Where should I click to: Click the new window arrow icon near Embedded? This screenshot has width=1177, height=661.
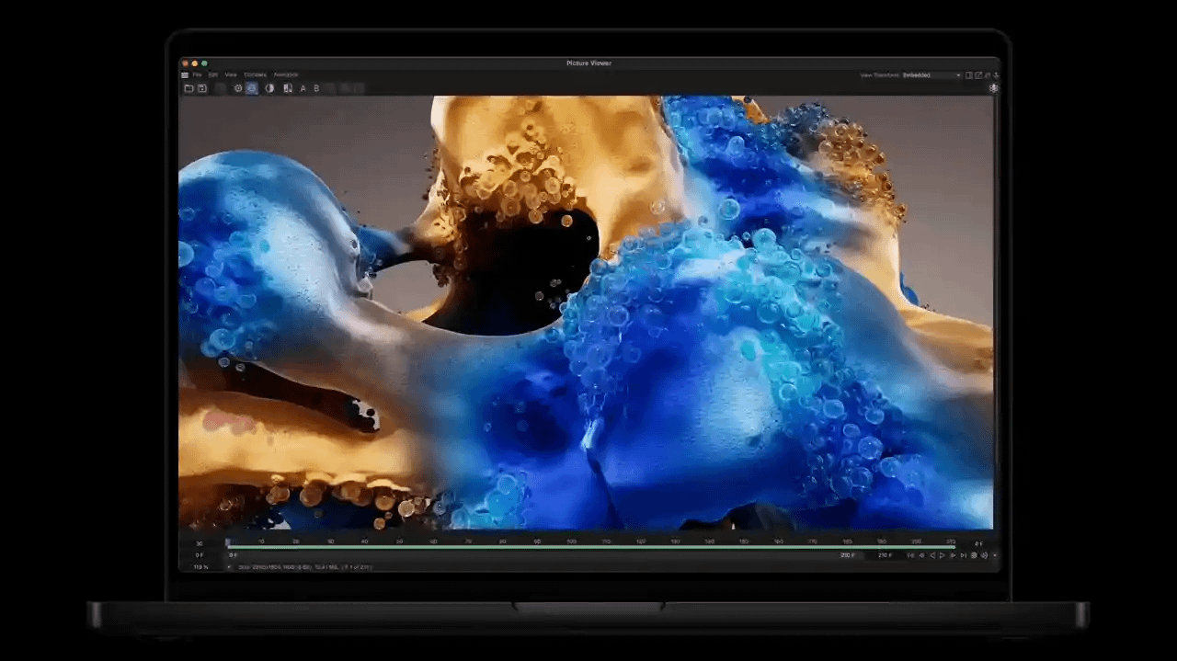click(x=978, y=75)
